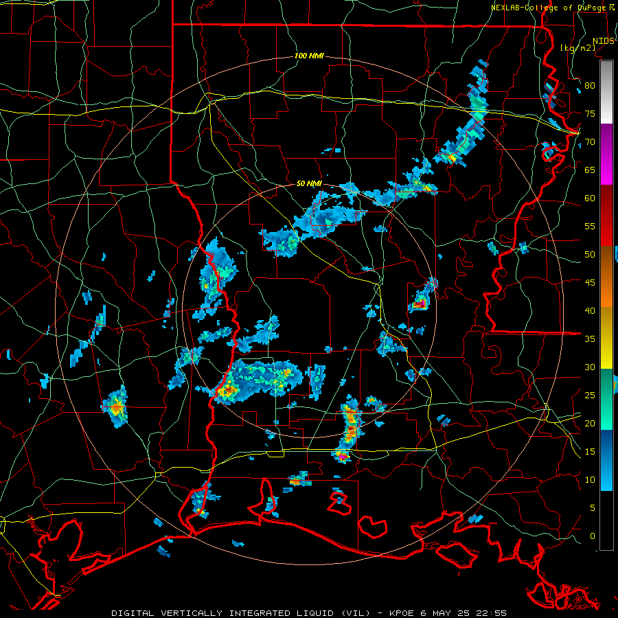This screenshot has height=618, width=618.
Task: Click the color scale value 75
Action: [590, 114]
